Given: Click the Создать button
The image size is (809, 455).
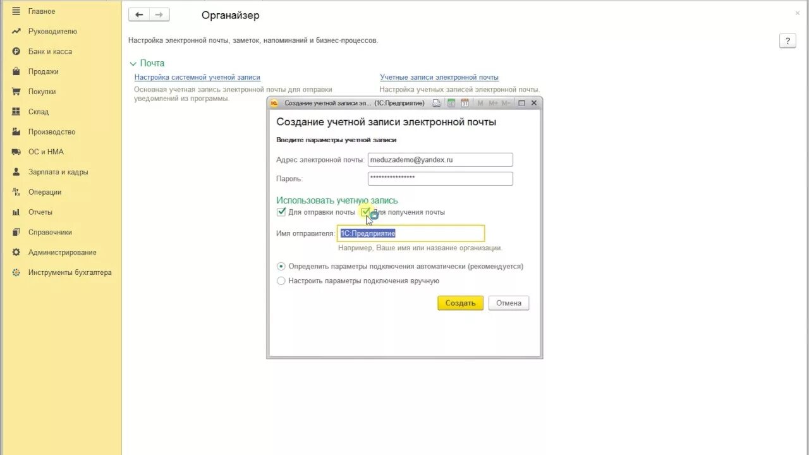Looking at the screenshot, I should point(460,303).
